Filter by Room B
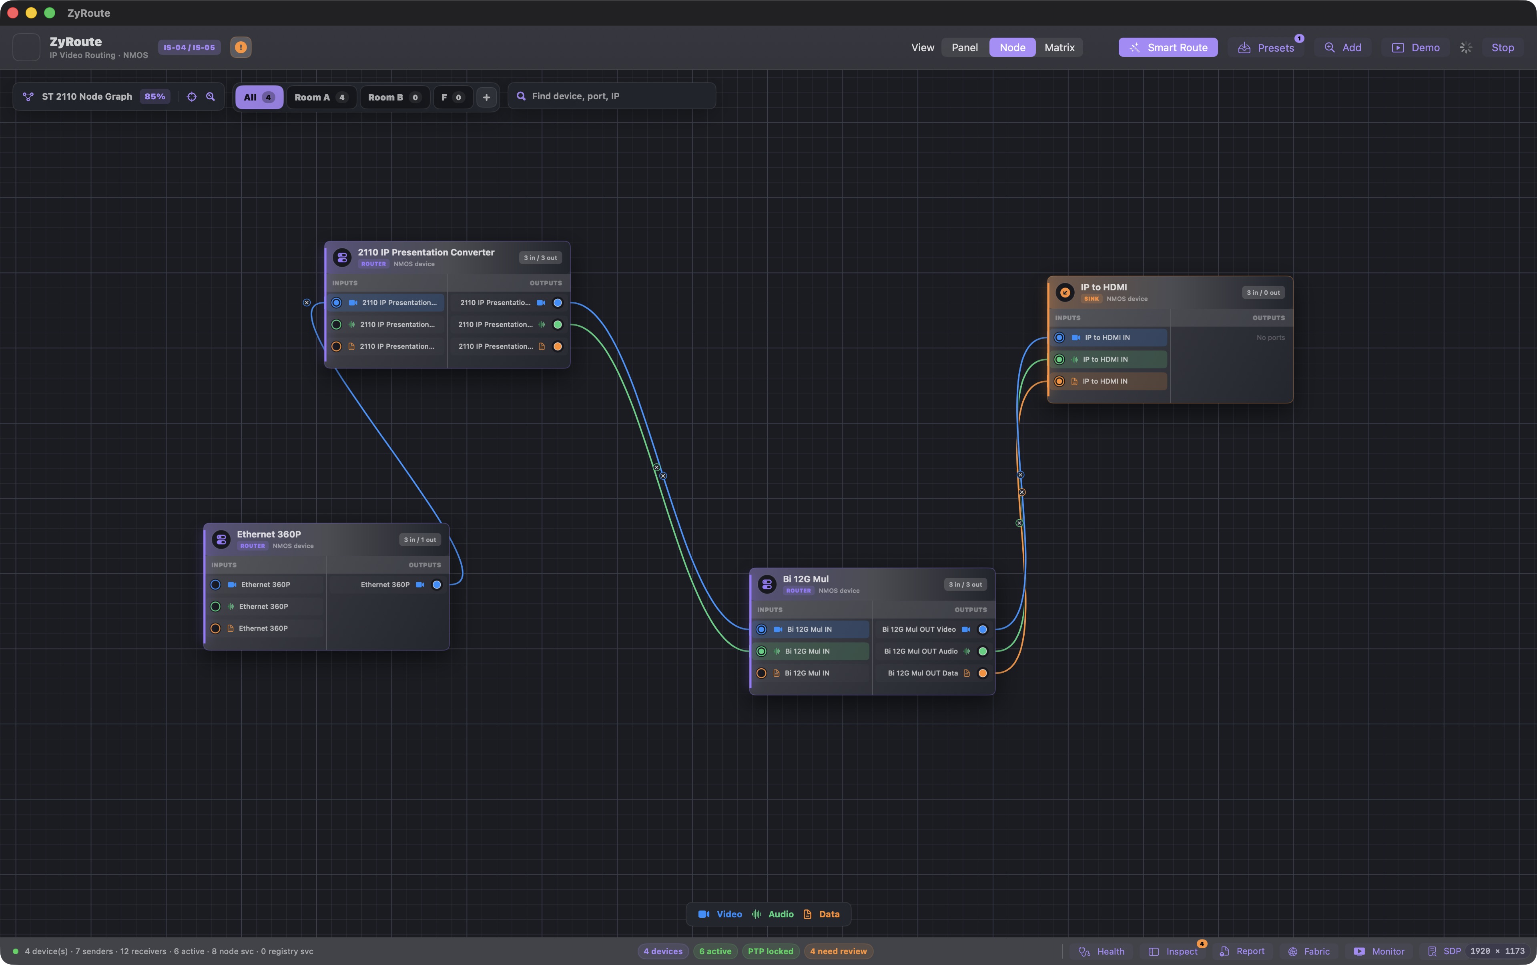The image size is (1537, 965). pos(394,97)
